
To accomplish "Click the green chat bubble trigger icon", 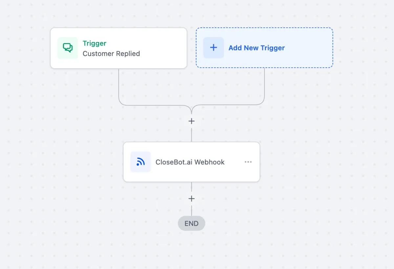I will click(68, 48).
